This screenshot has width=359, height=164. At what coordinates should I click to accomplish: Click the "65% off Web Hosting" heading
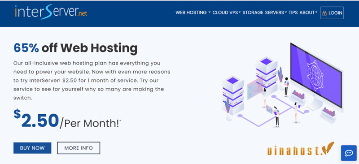(75, 48)
